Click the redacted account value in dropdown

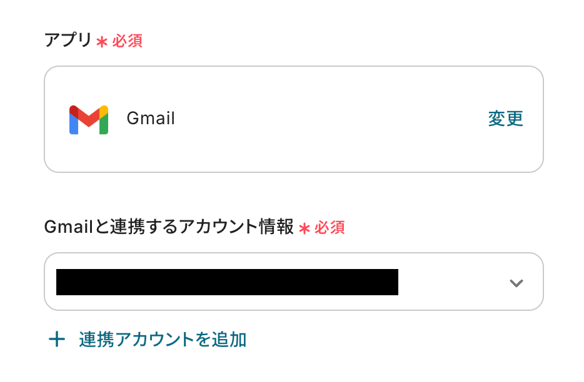[x=227, y=282]
